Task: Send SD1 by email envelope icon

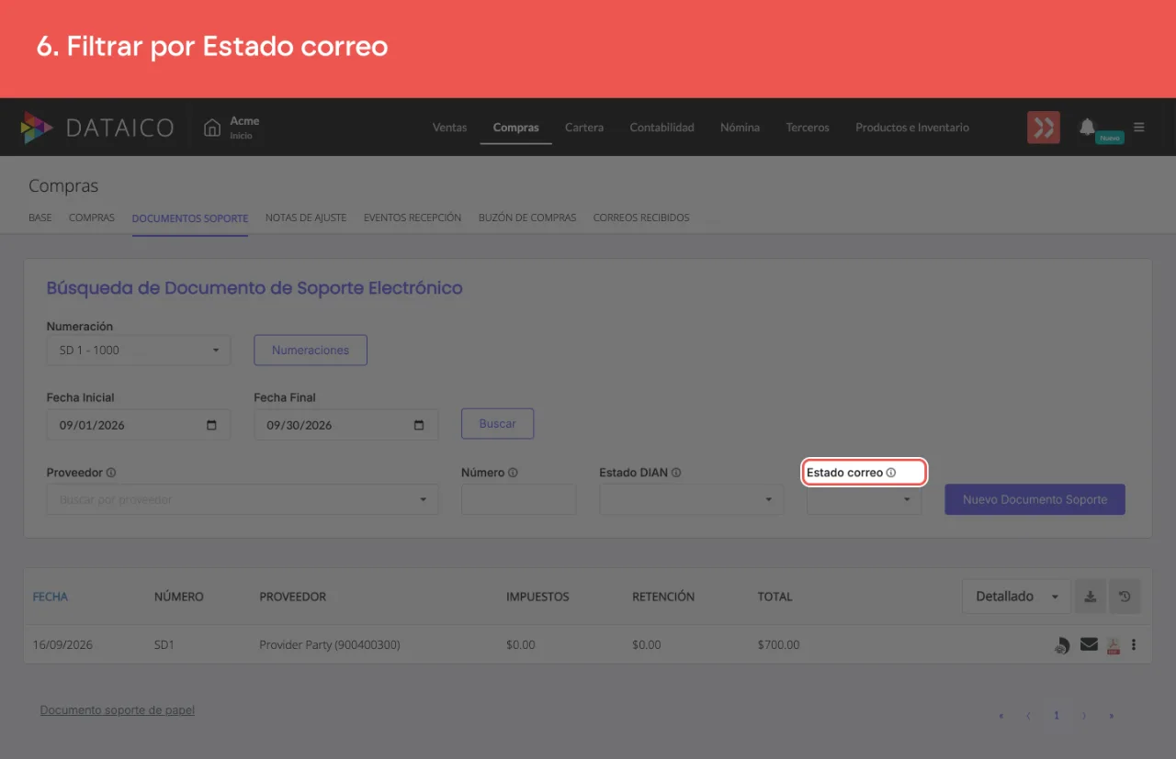Action: (1089, 644)
